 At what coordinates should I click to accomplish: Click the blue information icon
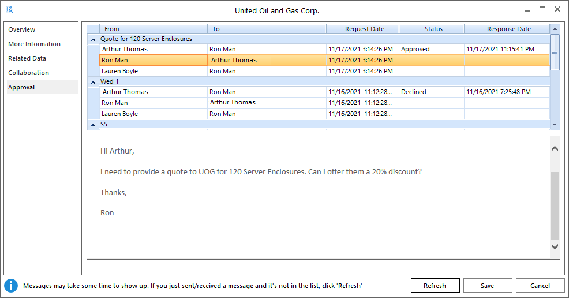click(11, 286)
